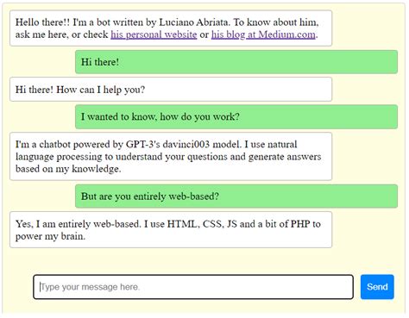Click the empty yellow area below the last message
The image size is (409, 318).
pos(201,261)
